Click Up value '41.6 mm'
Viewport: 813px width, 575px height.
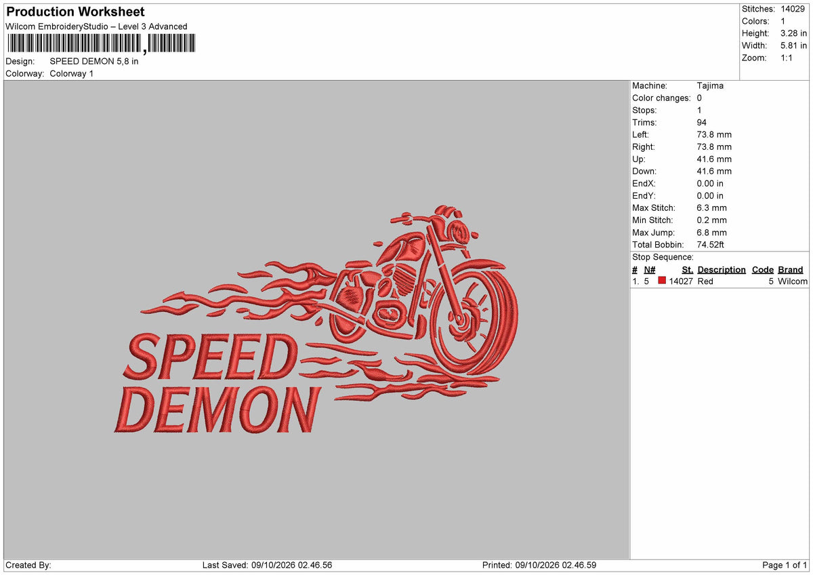coord(714,159)
